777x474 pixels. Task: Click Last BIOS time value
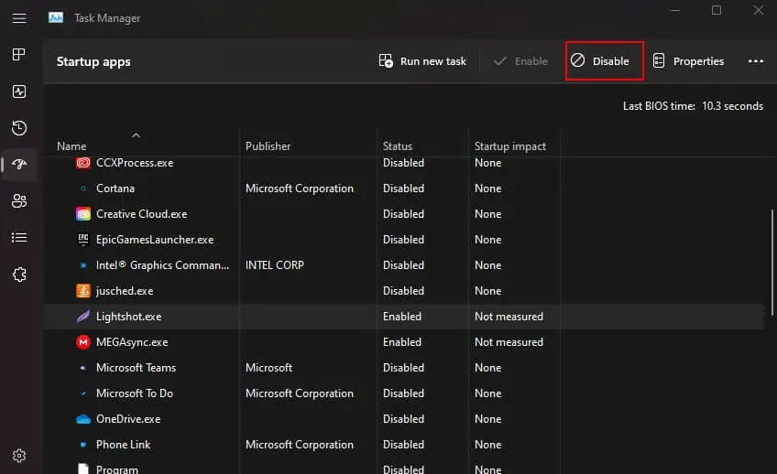pos(732,106)
